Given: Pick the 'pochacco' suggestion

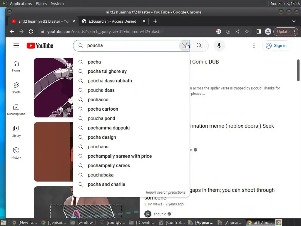Looking at the screenshot, I should (131, 99).
